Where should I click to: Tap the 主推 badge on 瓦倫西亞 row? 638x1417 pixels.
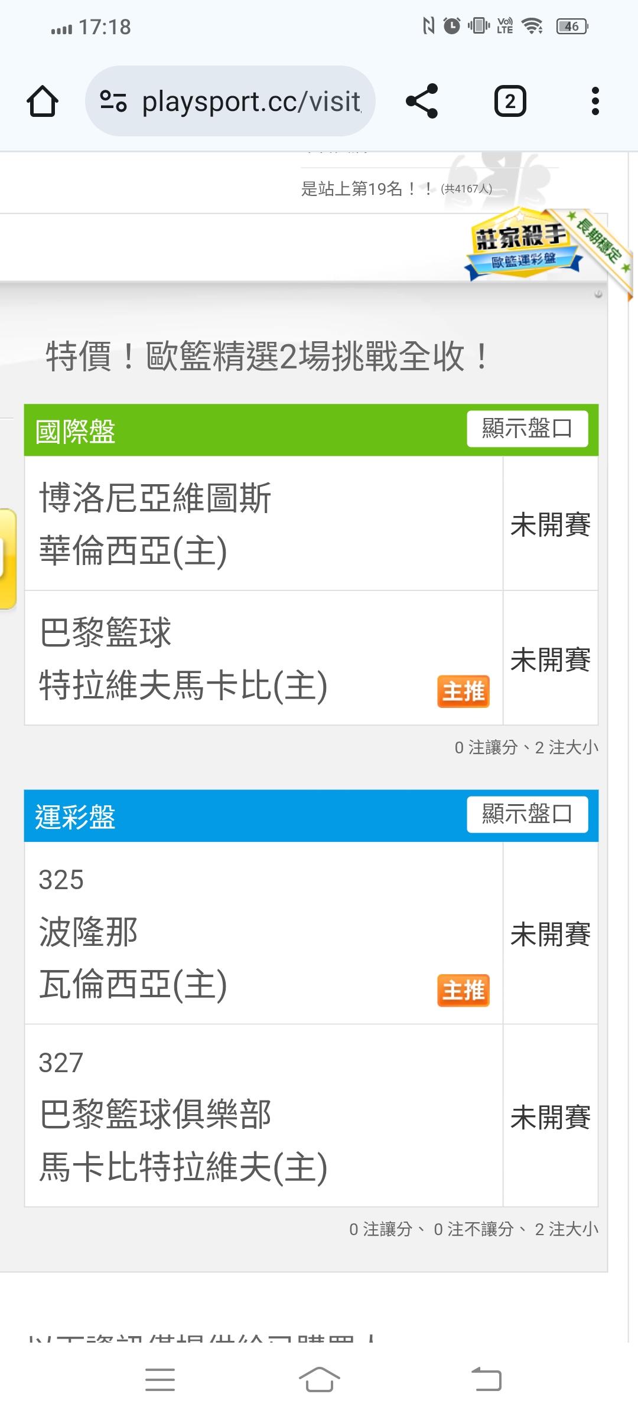(x=464, y=990)
